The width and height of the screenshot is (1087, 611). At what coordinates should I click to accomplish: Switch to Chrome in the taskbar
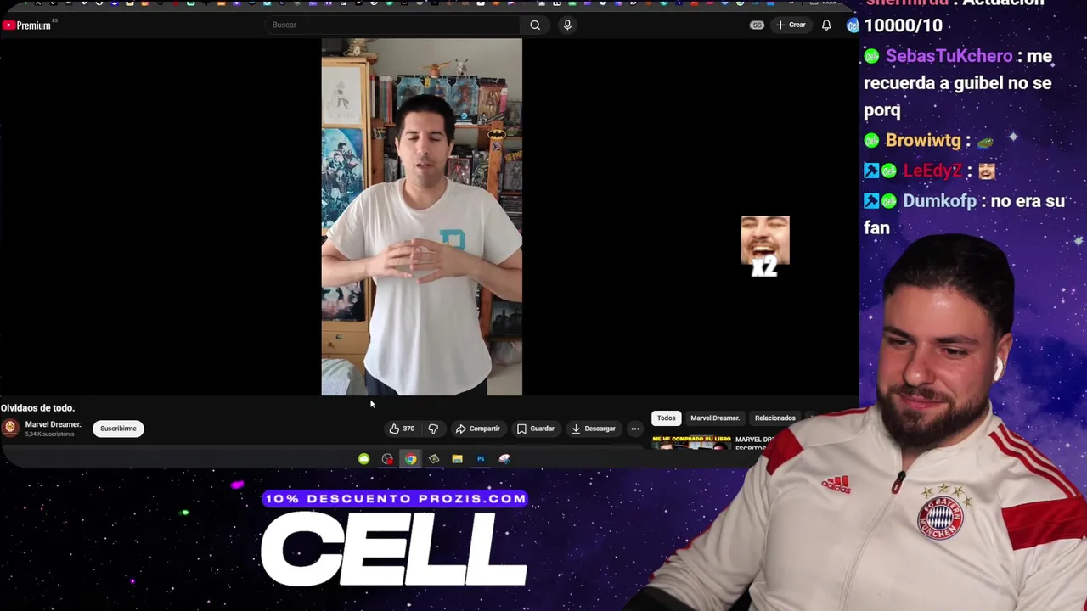pyautogui.click(x=411, y=459)
